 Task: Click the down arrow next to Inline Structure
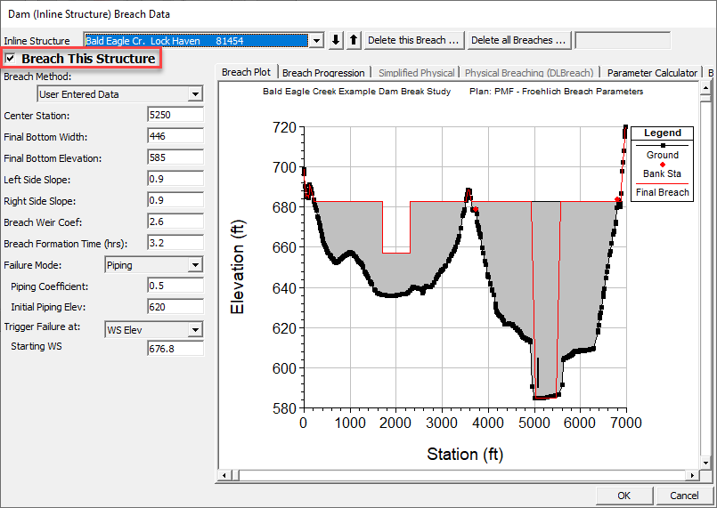coord(336,40)
